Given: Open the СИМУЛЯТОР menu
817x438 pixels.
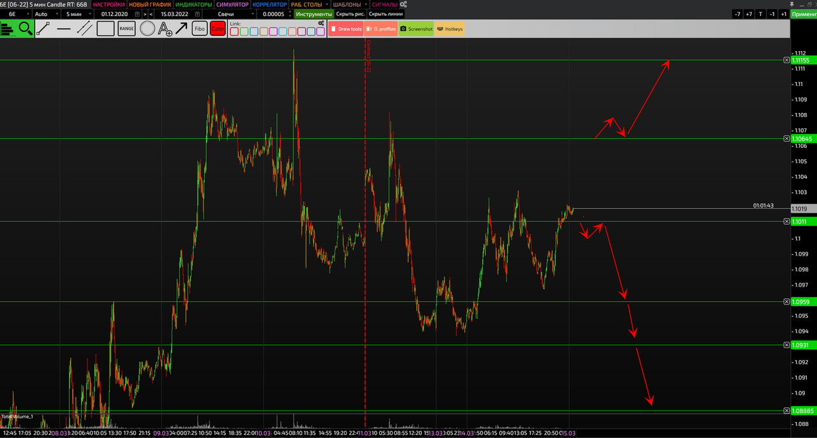Looking at the screenshot, I should point(232,4).
